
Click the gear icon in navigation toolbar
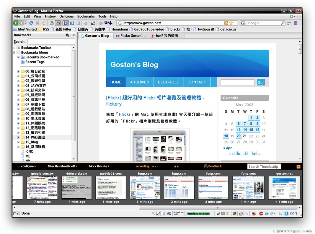[x=101, y=23]
